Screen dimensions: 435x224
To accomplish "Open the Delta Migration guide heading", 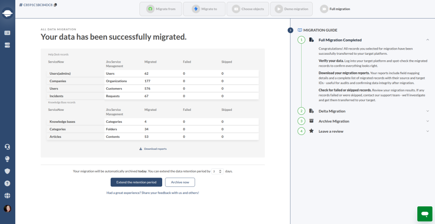I will click(332, 111).
